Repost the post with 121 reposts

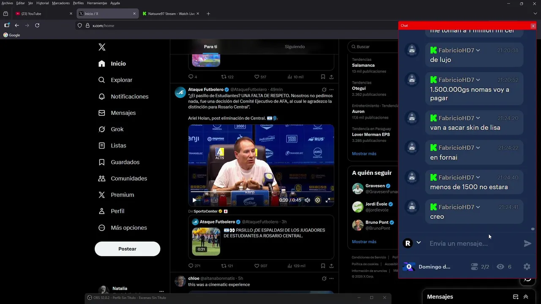click(224, 266)
